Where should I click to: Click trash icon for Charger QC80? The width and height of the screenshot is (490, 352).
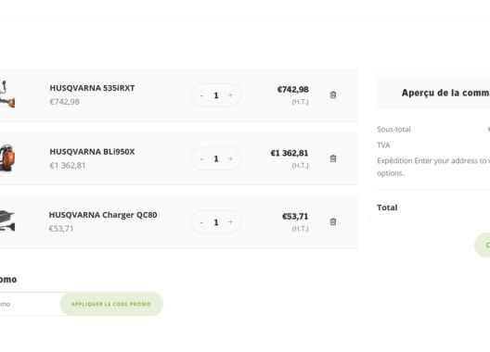pyautogui.click(x=333, y=222)
